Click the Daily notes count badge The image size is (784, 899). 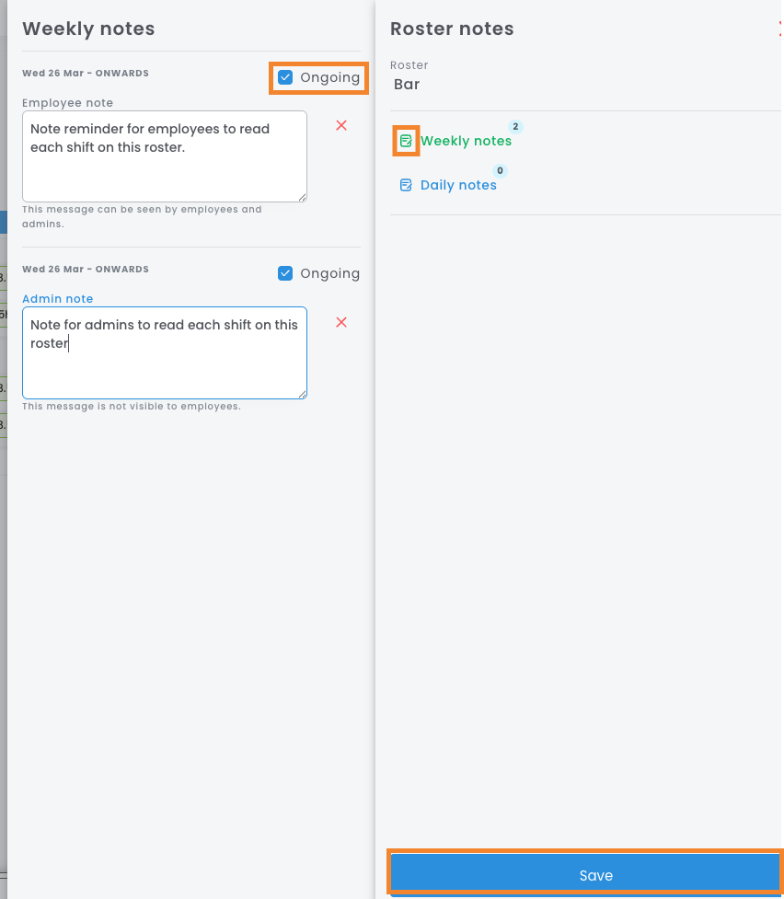pos(501,171)
